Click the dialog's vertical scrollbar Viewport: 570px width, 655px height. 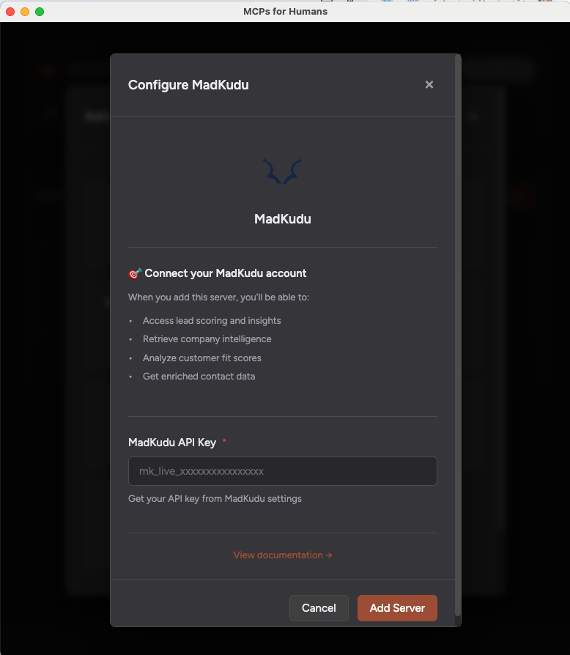(458, 330)
